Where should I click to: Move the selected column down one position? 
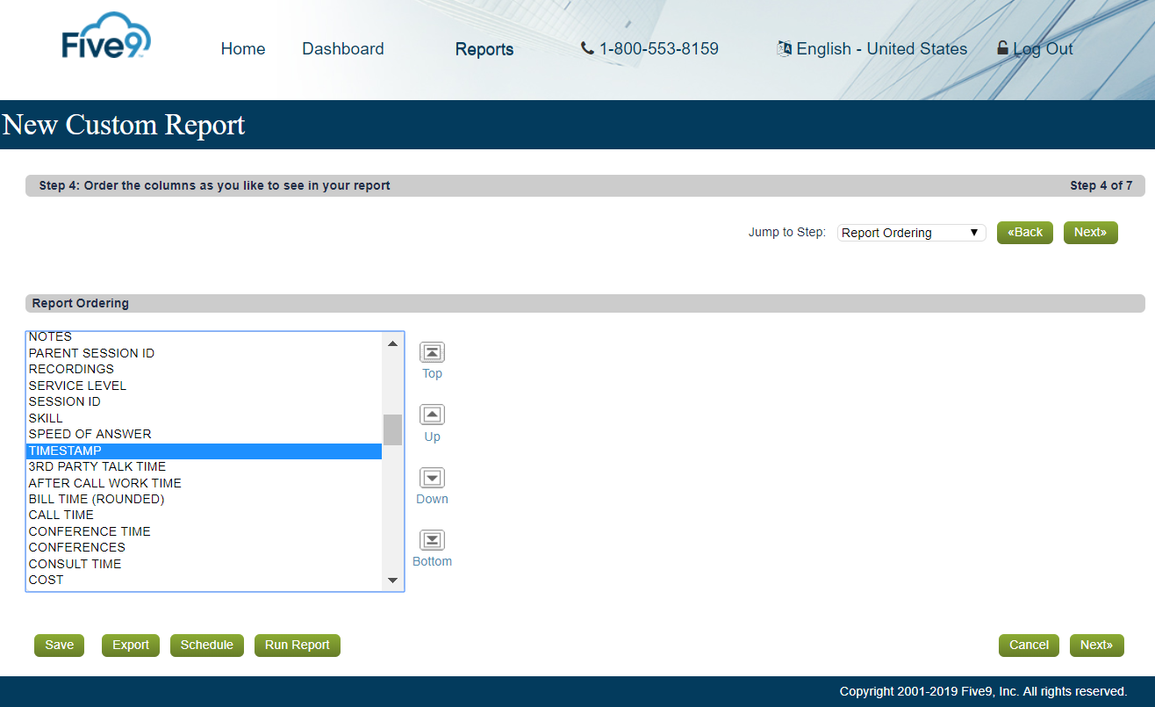coord(432,477)
